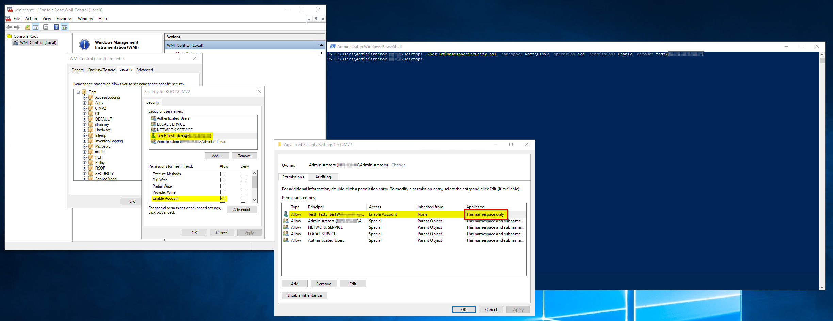Click the Back navigation arrow in MMC toolbar
The width and height of the screenshot is (833, 321).
coord(9,27)
